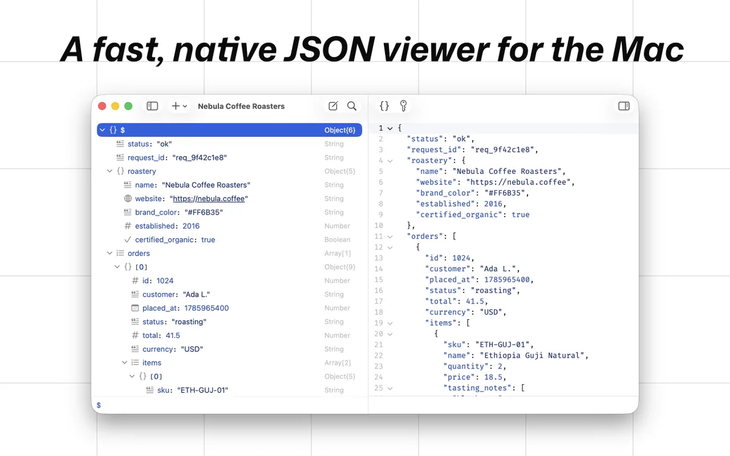
Task: Click the curly braces format icon
Action: (x=384, y=106)
